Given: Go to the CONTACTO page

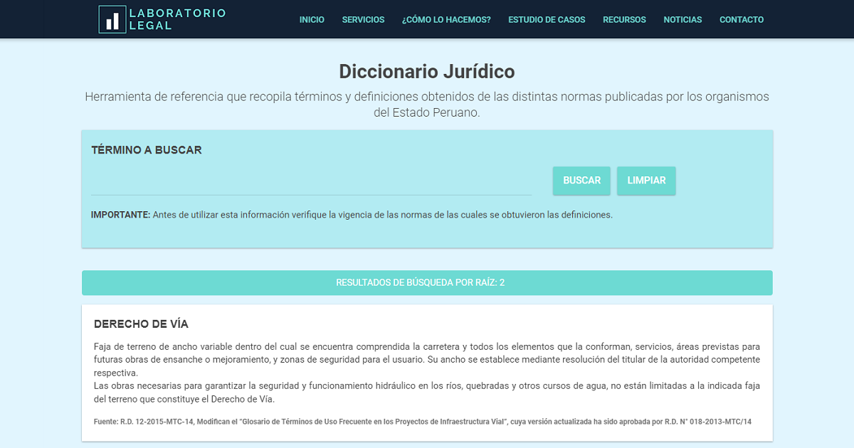Looking at the screenshot, I should coord(742,20).
